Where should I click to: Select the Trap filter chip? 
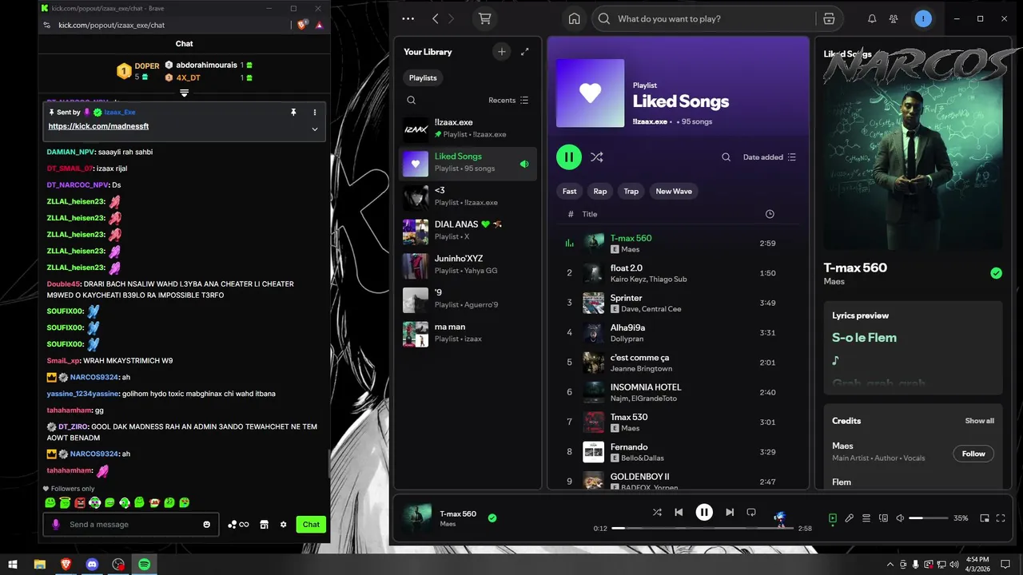point(631,191)
